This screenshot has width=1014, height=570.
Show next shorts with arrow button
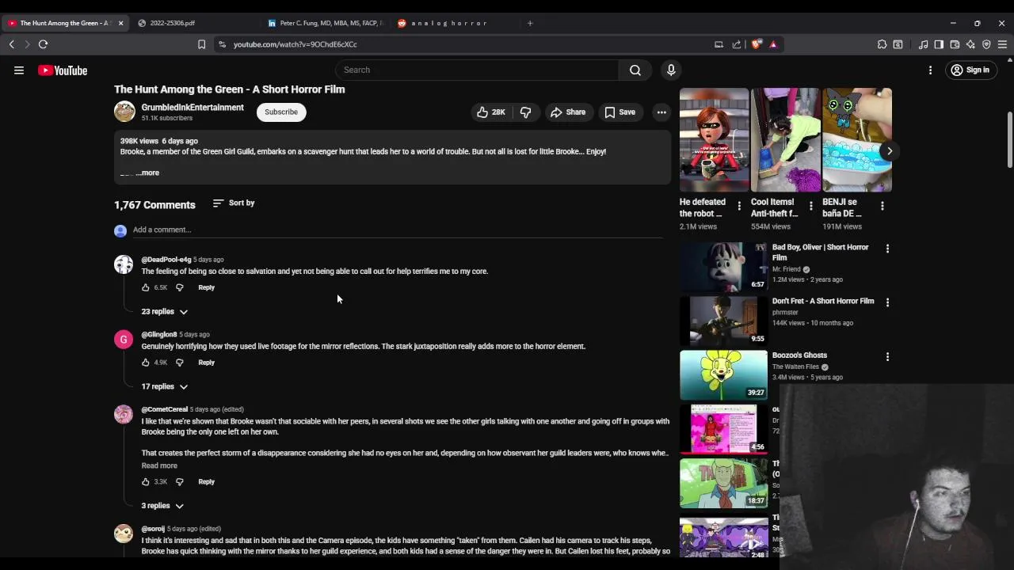coord(889,150)
